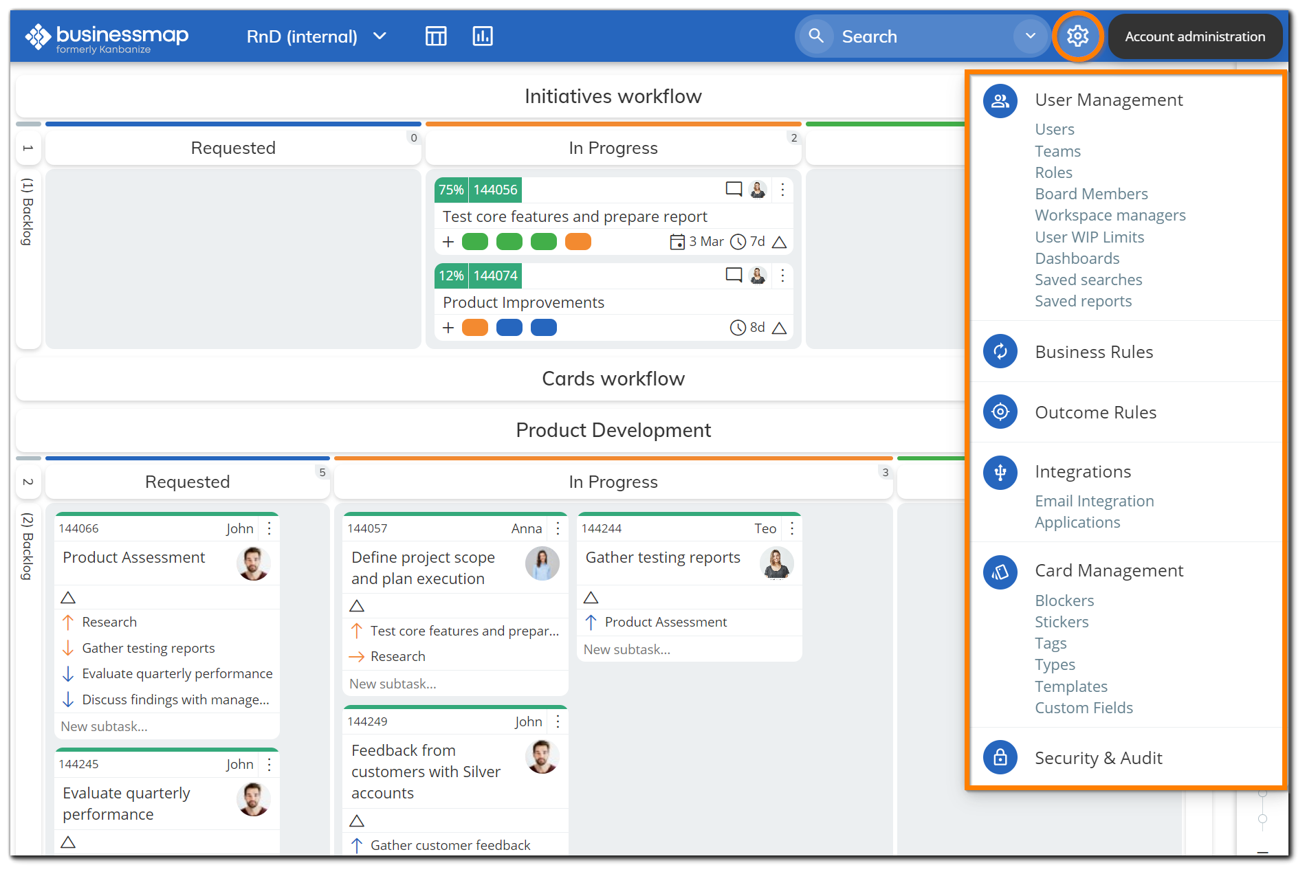Click triangle icon on Gather testing reports card
The height and width of the screenshot is (874, 1307).
[591, 596]
